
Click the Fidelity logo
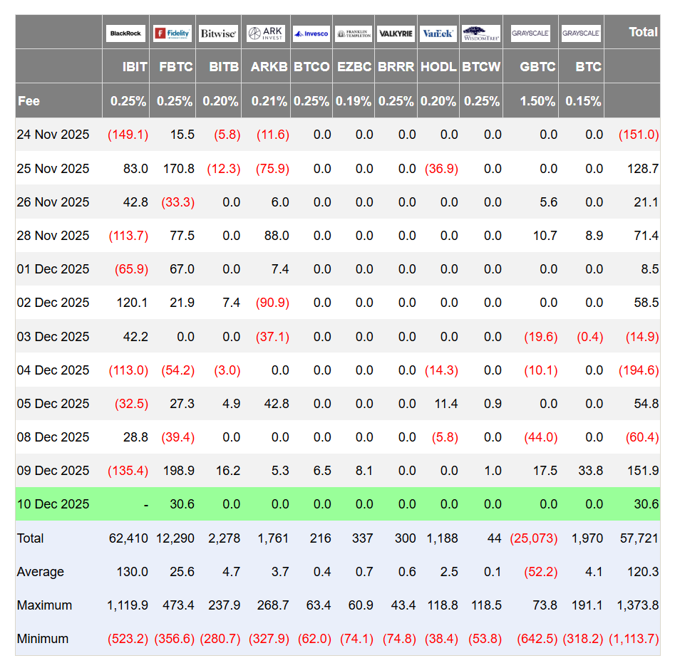(172, 33)
